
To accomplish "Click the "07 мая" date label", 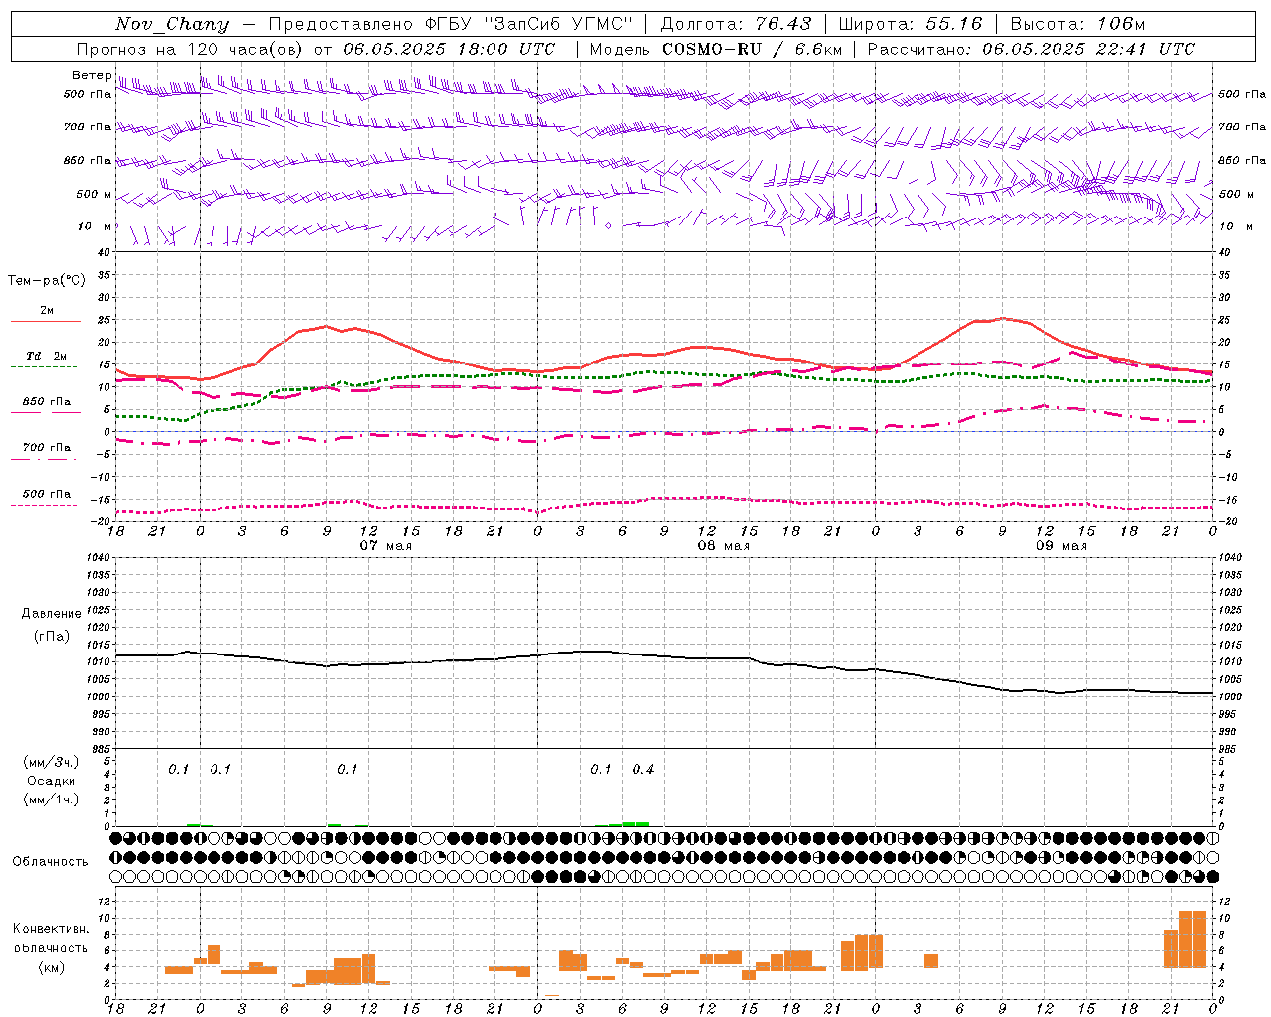I will tap(385, 546).
